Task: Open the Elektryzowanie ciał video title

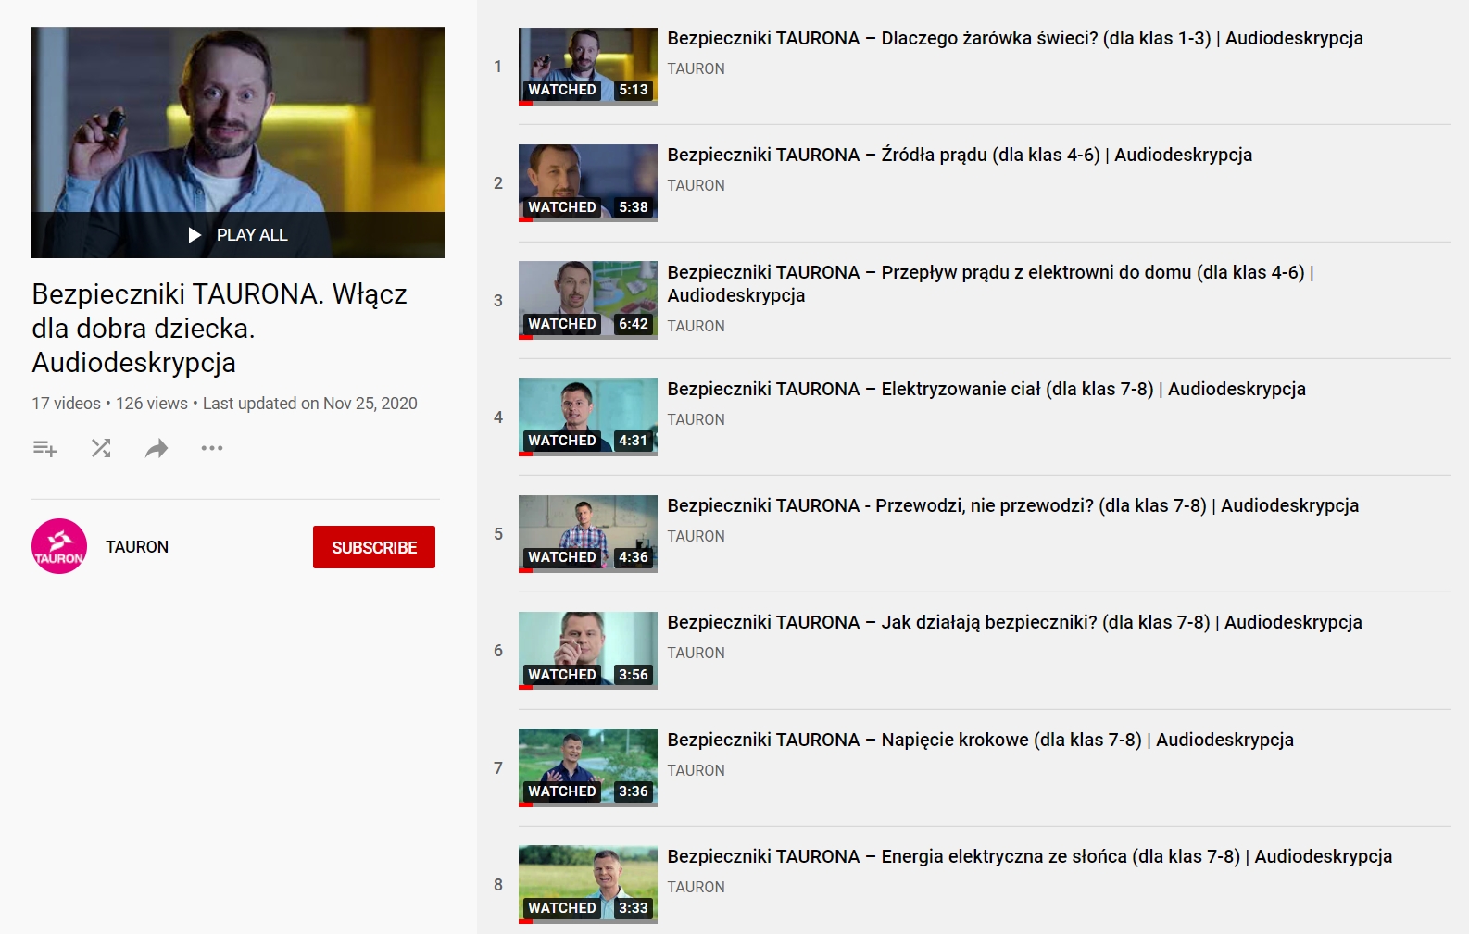Action: 986,390
